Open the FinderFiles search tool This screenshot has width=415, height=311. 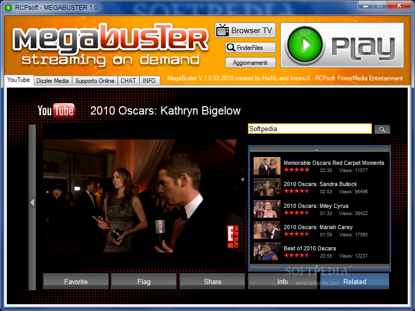(251, 48)
